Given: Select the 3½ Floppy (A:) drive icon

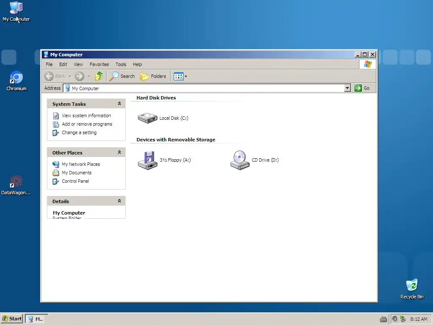Looking at the screenshot, I should pyautogui.click(x=148, y=160).
